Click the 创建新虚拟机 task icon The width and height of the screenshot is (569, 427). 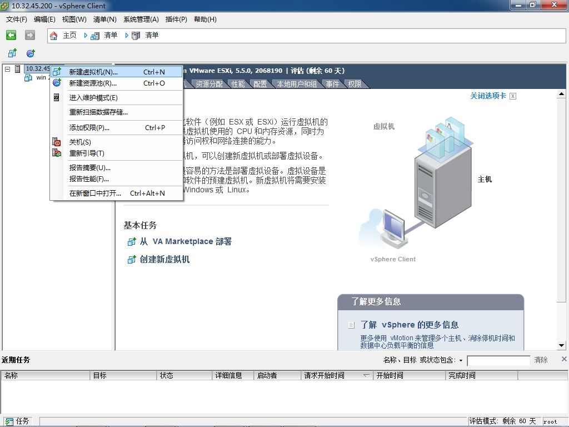(x=131, y=259)
